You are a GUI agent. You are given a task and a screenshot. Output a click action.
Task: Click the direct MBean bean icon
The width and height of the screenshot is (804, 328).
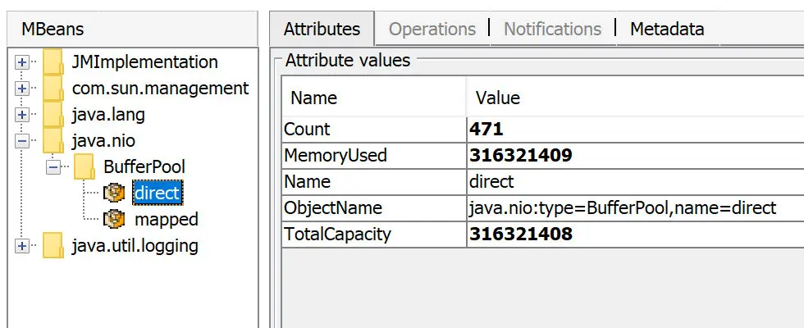114,194
